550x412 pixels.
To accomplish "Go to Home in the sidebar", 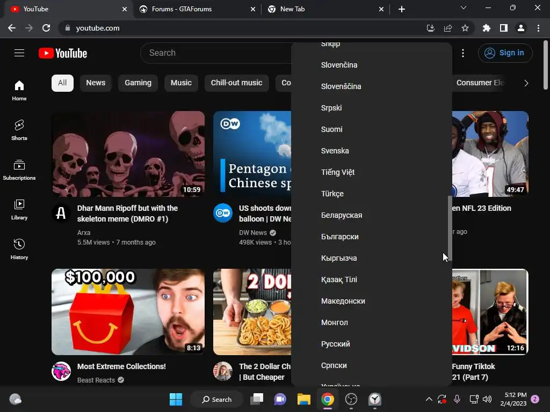I will (19, 90).
